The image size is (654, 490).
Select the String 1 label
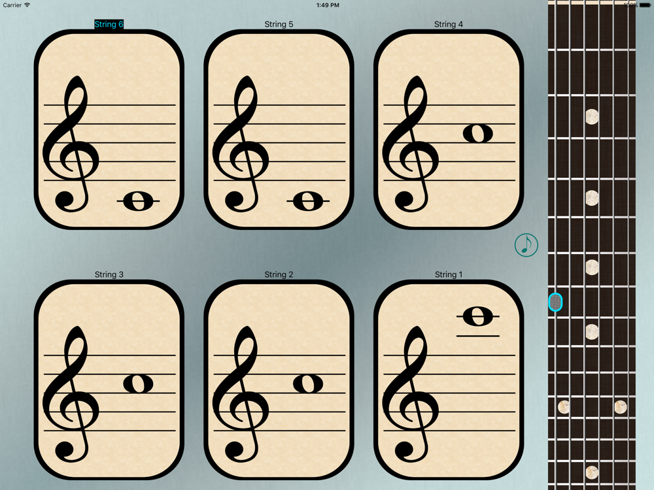pyautogui.click(x=449, y=274)
